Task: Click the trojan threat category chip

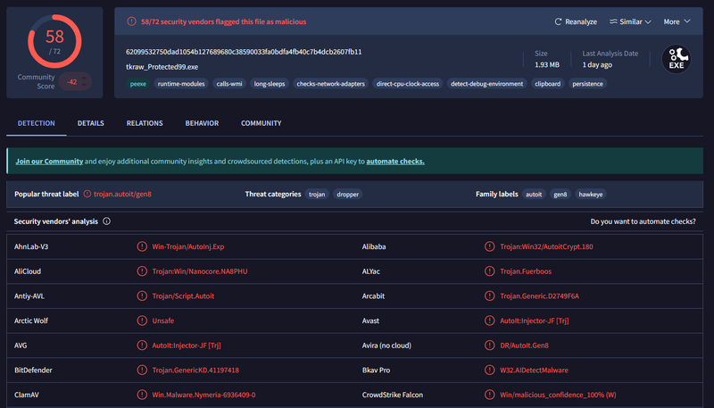Action: click(317, 195)
